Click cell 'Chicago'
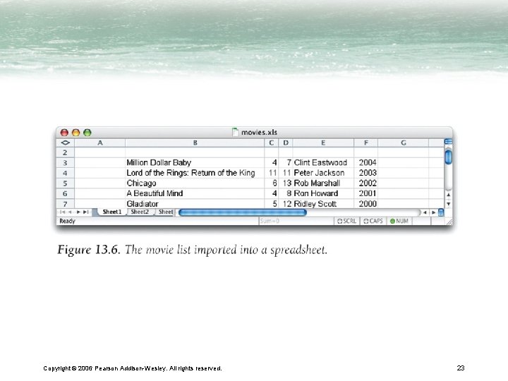 195,183
